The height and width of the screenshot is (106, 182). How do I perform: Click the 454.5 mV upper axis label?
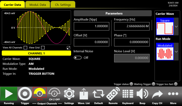(x=10, y=13)
